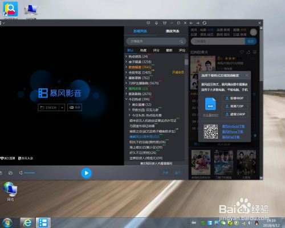Click the download manager icon in title bar
The width and height of the screenshot is (285, 228).
point(156,23)
